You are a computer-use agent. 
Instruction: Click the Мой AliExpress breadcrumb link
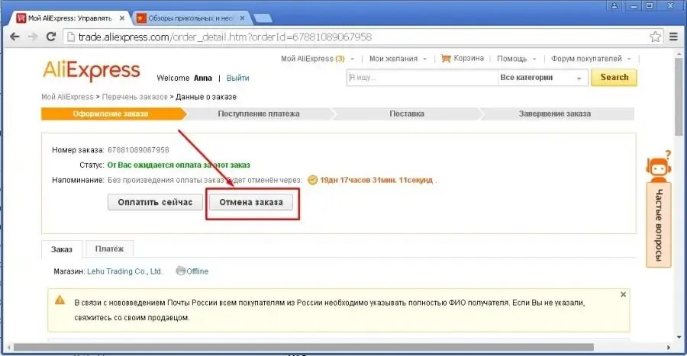point(67,97)
